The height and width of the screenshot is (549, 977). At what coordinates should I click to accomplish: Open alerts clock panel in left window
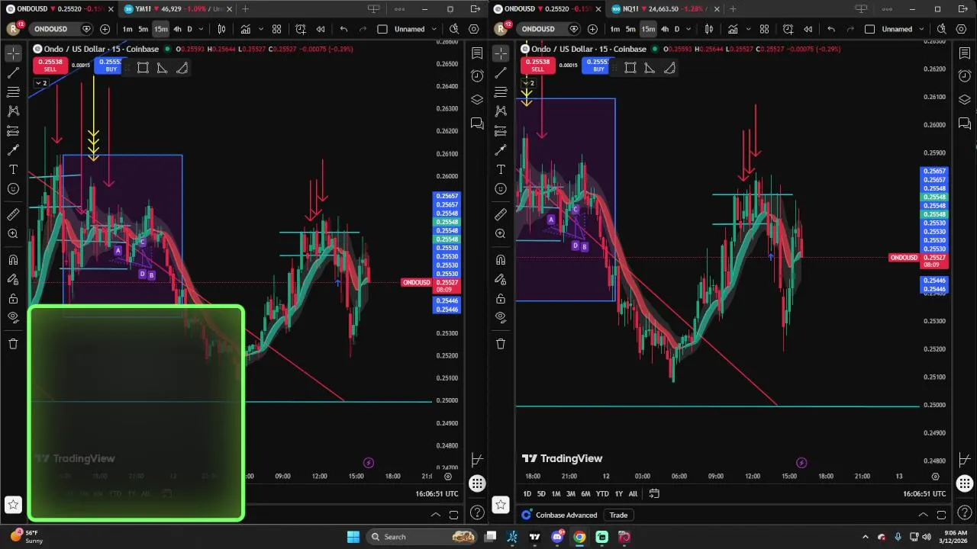tap(477, 76)
